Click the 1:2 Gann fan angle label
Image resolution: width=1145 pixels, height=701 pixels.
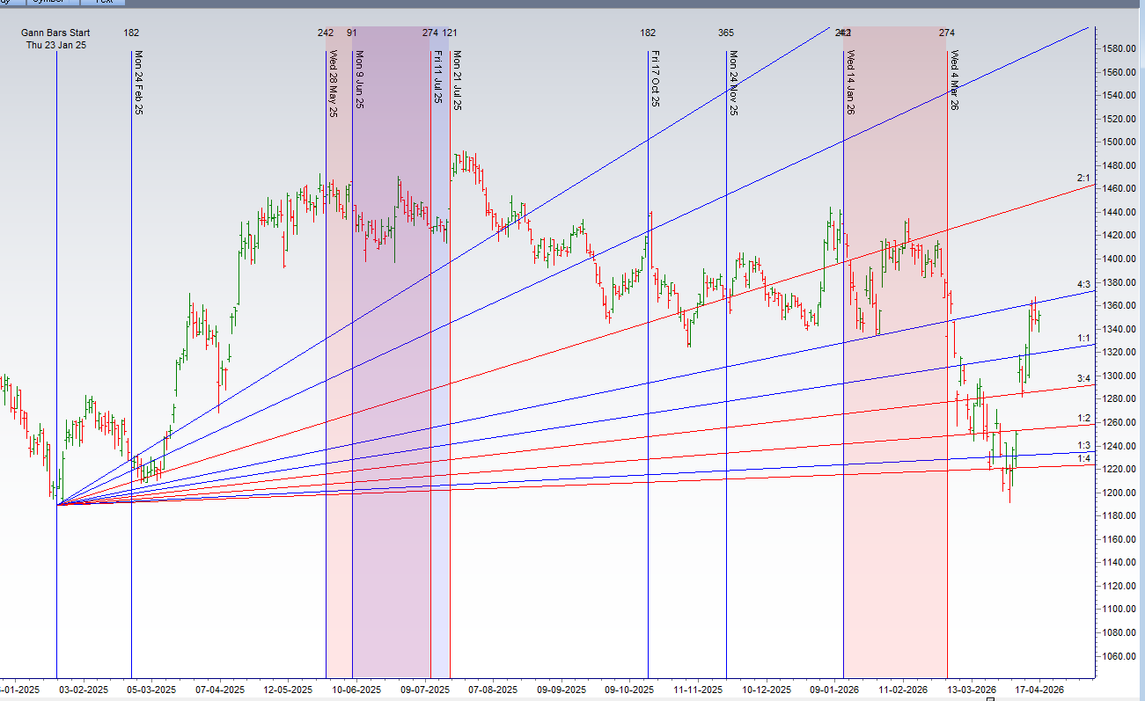[x=1084, y=418]
